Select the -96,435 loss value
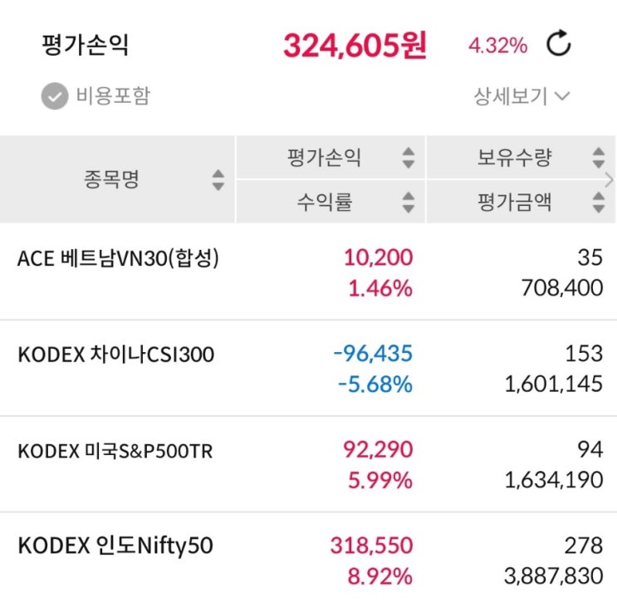This screenshot has height=602, width=617. click(373, 353)
